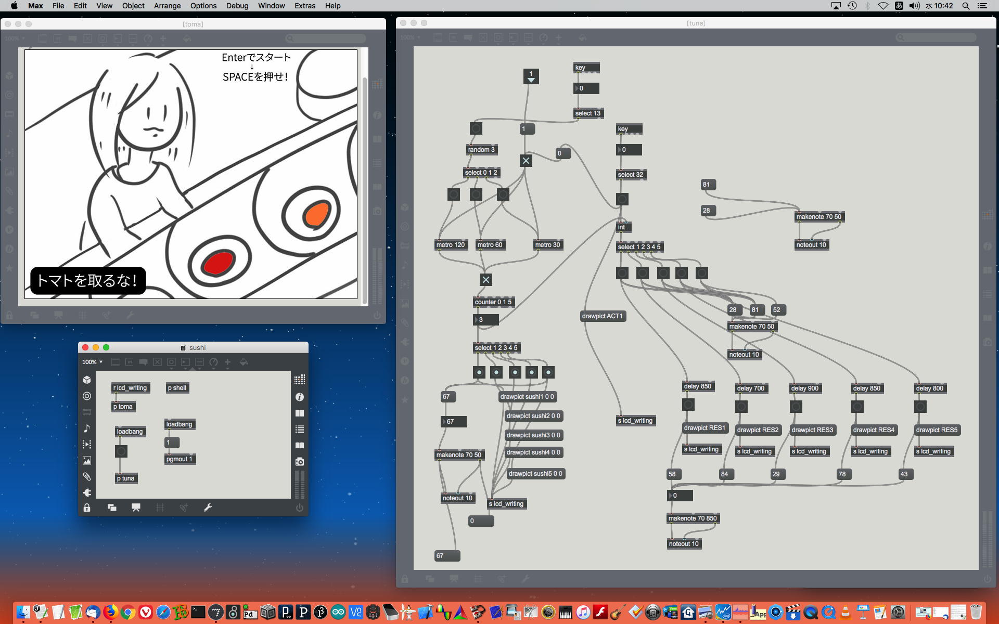Open the images browser icon in sushi sidebar
The width and height of the screenshot is (999, 624).
click(87, 460)
